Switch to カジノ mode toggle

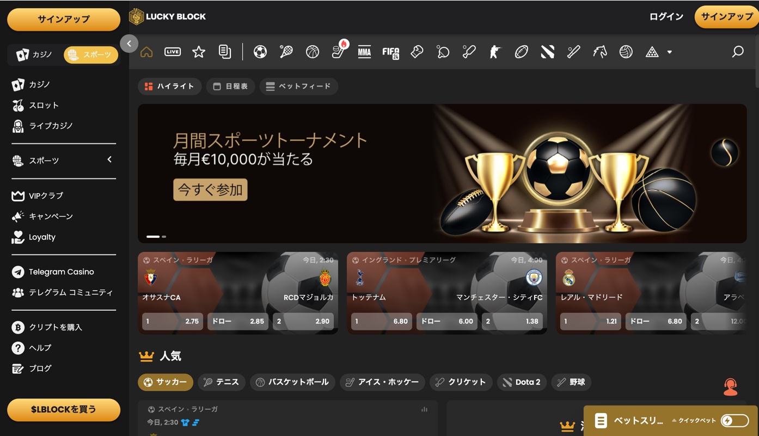pyautogui.click(x=35, y=54)
